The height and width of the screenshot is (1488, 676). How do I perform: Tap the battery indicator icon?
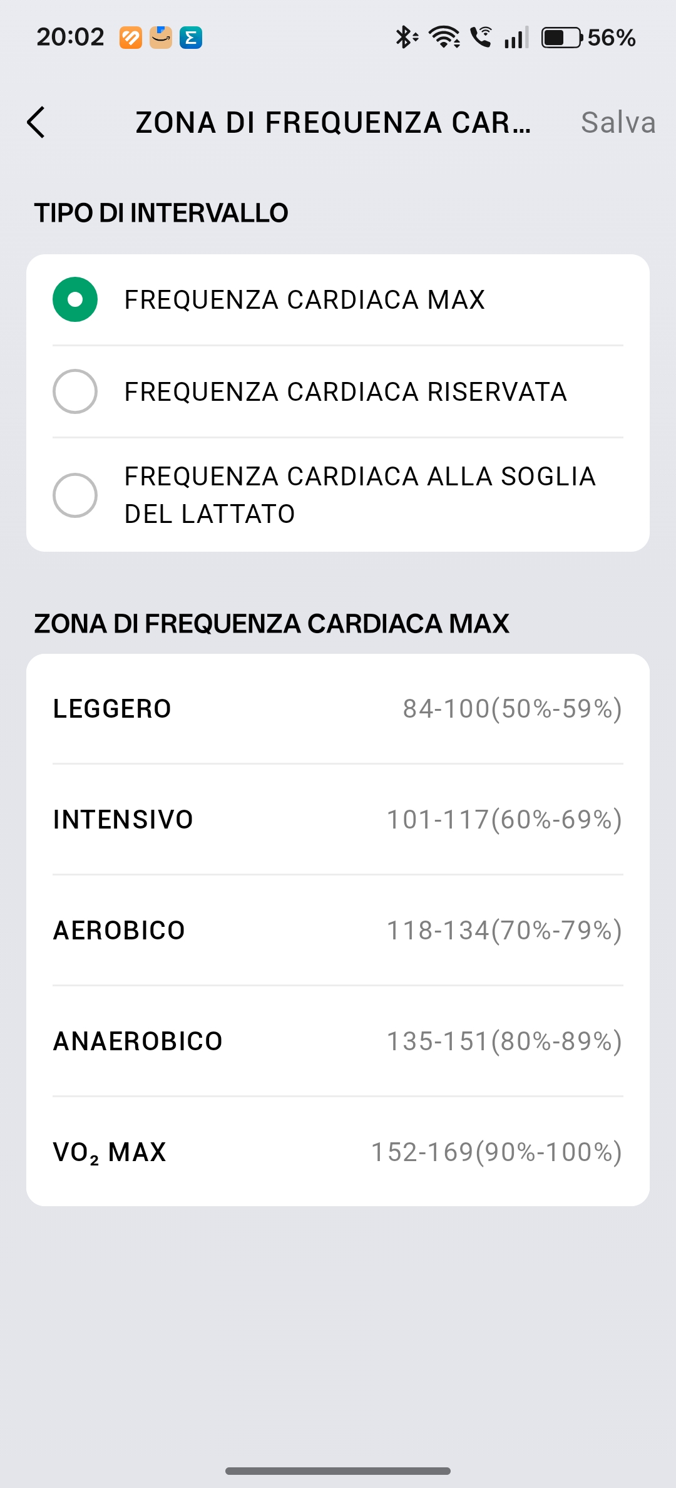[561, 38]
